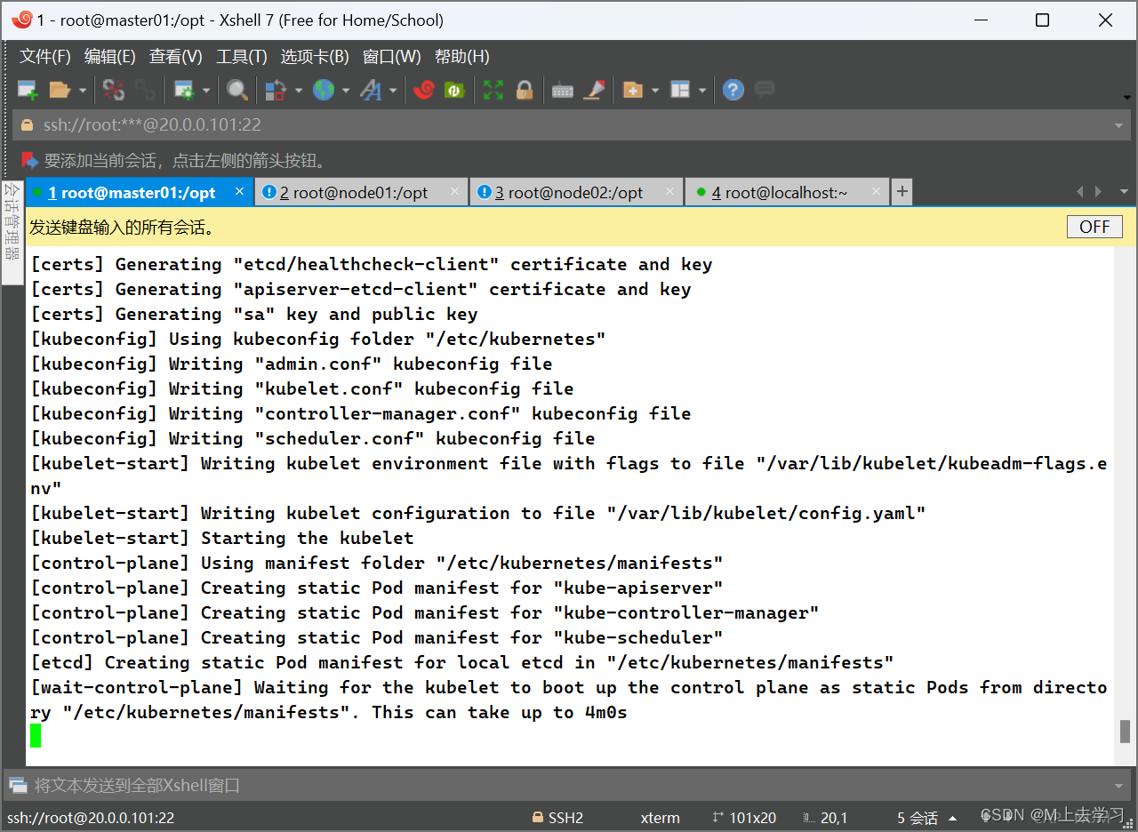Open the 帮助(H) menu
The image size is (1138, 832).
coord(462,57)
